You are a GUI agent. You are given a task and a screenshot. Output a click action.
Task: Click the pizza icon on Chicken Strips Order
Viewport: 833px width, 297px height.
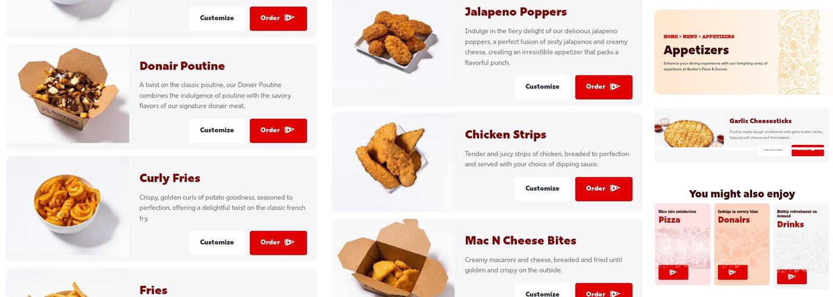(x=615, y=188)
